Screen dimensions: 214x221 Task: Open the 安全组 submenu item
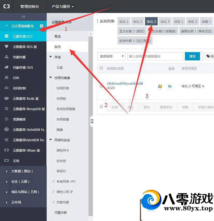(x=61, y=161)
